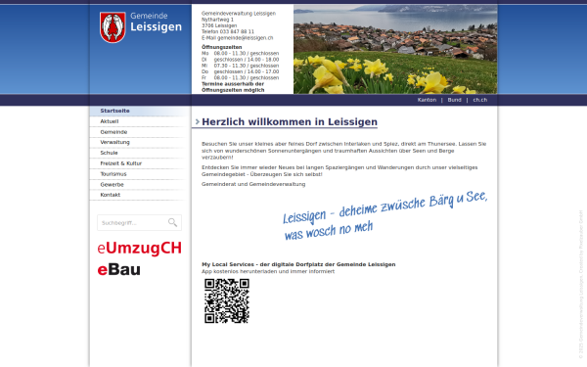Viewport: 587px width, 367px height.
Task: Click the daffodil village header photo
Action: 395,49
